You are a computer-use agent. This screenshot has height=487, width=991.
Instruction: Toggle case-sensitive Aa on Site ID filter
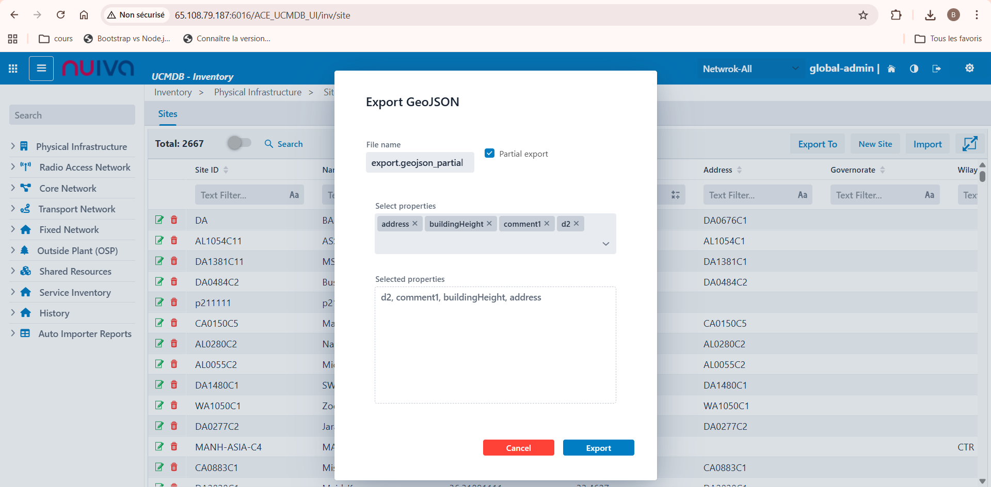coord(294,195)
